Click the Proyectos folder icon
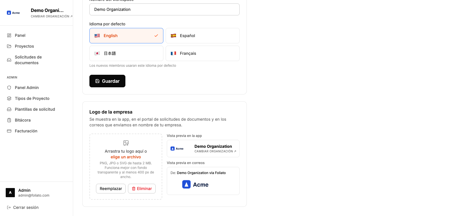This screenshot has height=216, width=457. coord(9,46)
